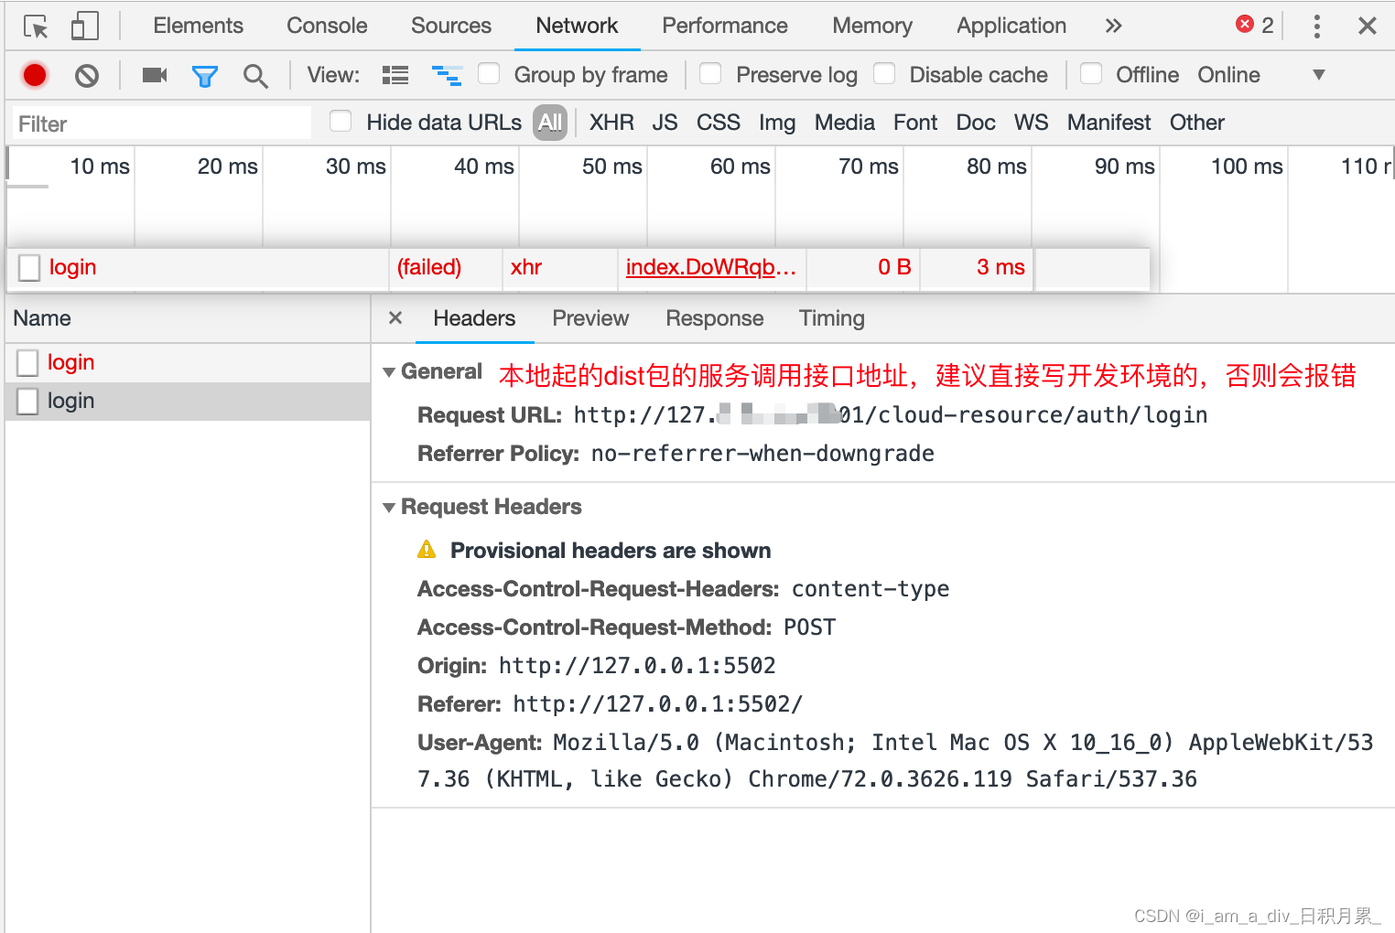Enable Disable cache
Screen dimensions: 1395x933
coord(884,75)
